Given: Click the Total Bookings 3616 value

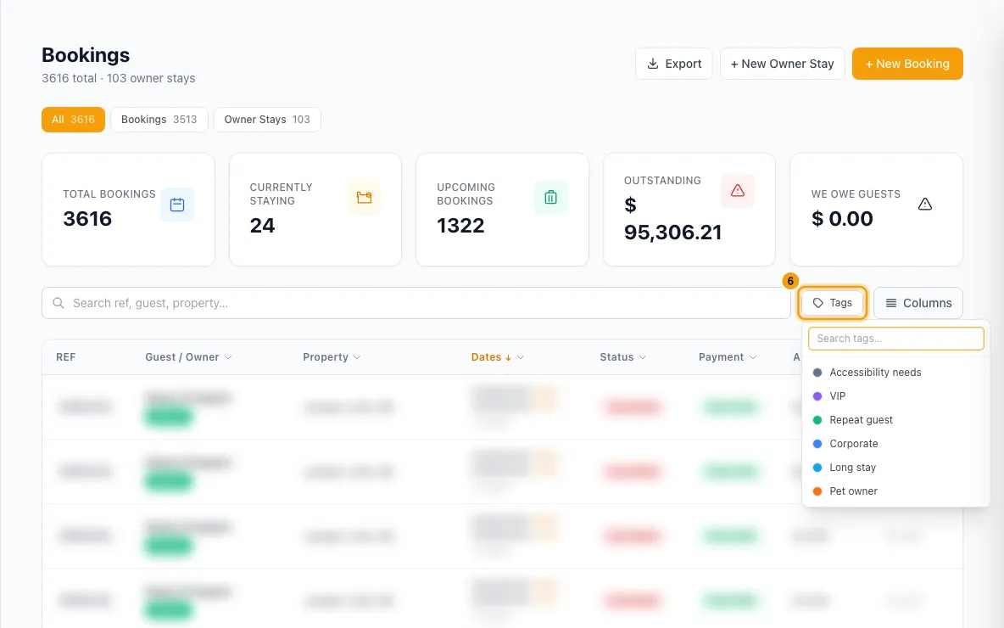Looking at the screenshot, I should [87, 218].
